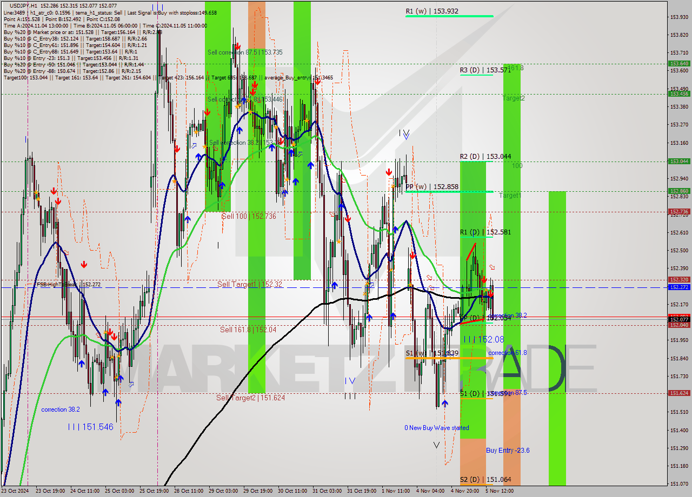Click the correction 61.8 label
Viewport: 692px width, 497px height.
click(x=507, y=353)
